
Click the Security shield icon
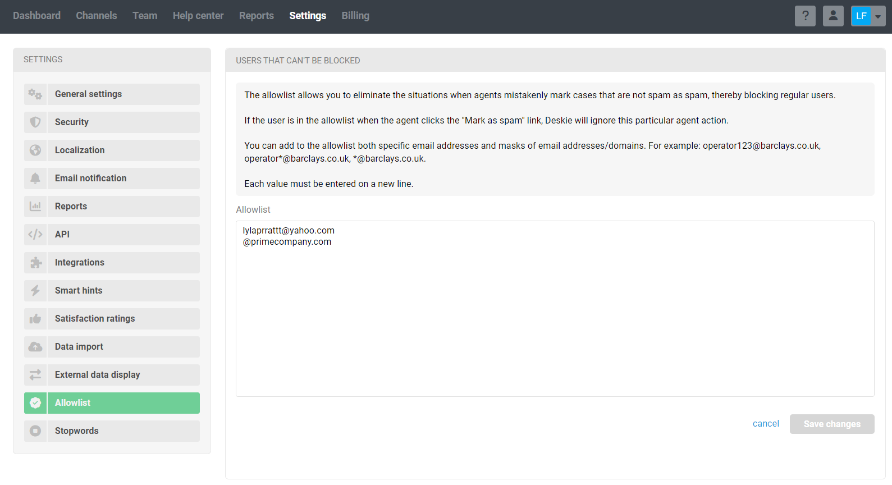[35, 122]
